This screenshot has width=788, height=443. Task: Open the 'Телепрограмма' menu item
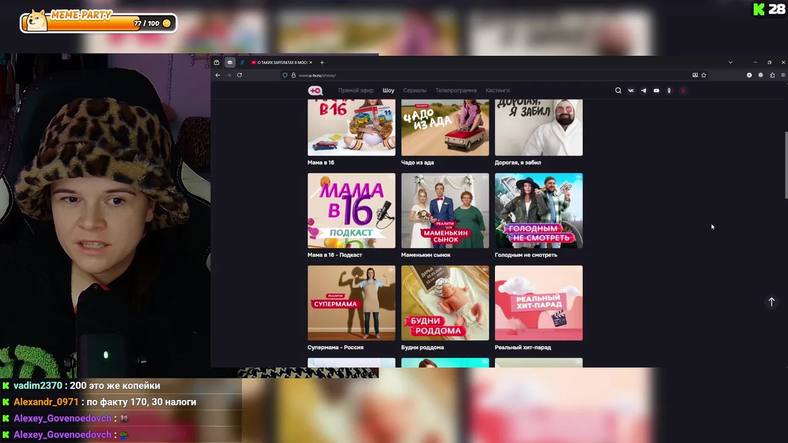pos(456,90)
